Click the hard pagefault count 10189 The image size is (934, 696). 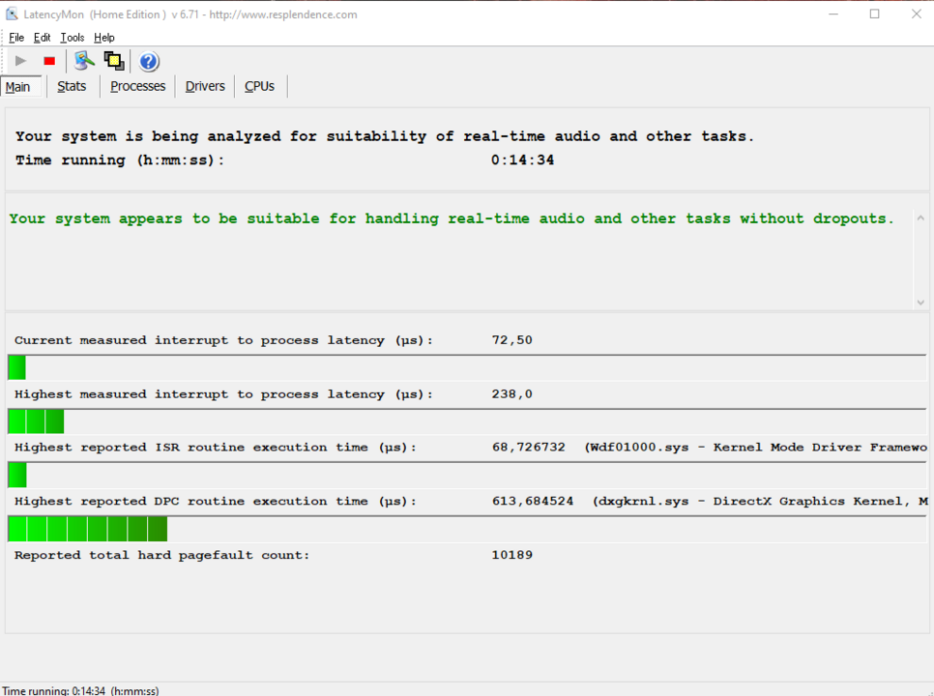pyautogui.click(x=512, y=555)
